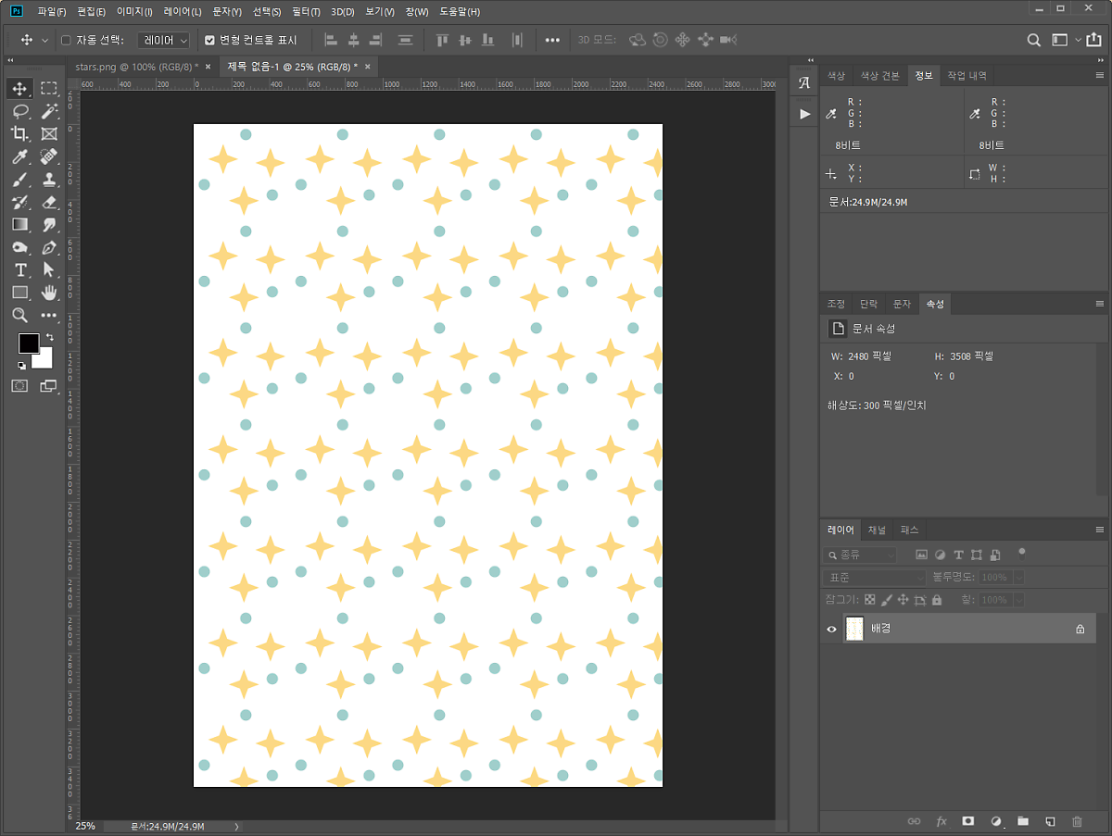Viewport: 1112px width, 836px height.
Task: Open the 종류 layer filter dropdown
Action: (x=860, y=555)
